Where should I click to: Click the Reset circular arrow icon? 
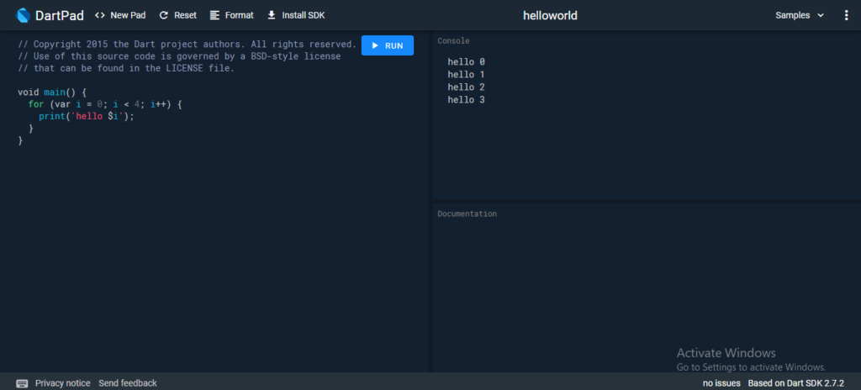click(164, 15)
